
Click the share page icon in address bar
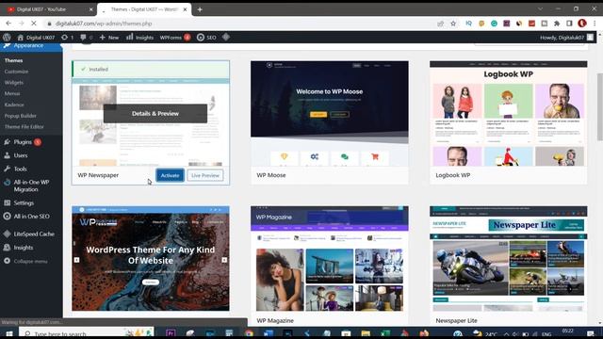[x=440, y=24]
